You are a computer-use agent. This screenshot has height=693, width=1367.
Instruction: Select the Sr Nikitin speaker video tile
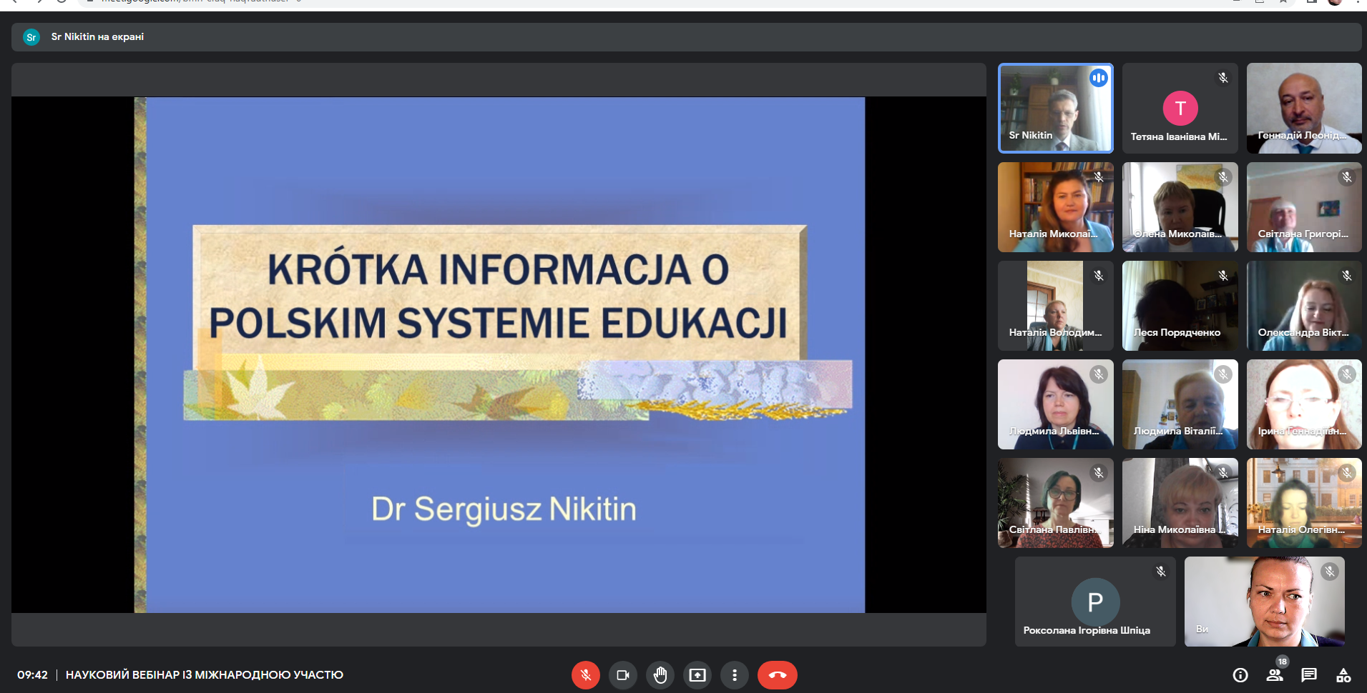tap(1055, 108)
